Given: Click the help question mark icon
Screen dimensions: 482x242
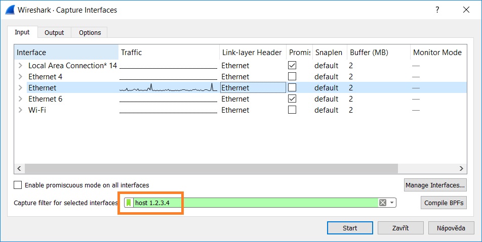Looking at the screenshot, I should point(437,10).
